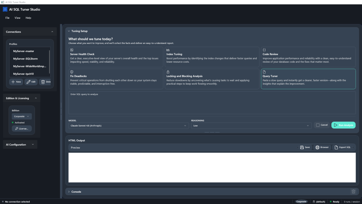Run the analysis
The width and height of the screenshot is (362, 204).
click(343, 125)
